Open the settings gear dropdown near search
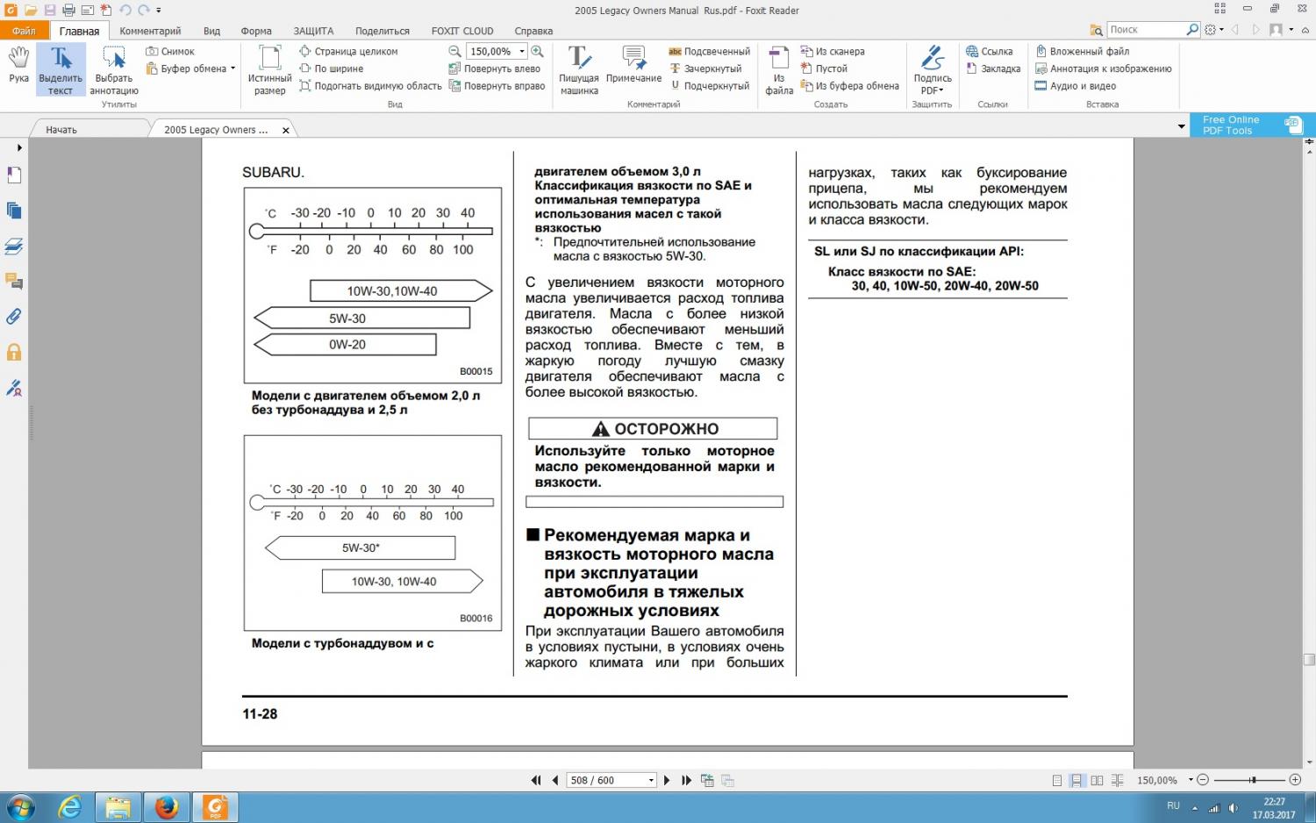Image resolution: width=1316 pixels, height=823 pixels. click(x=1214, y=30)
